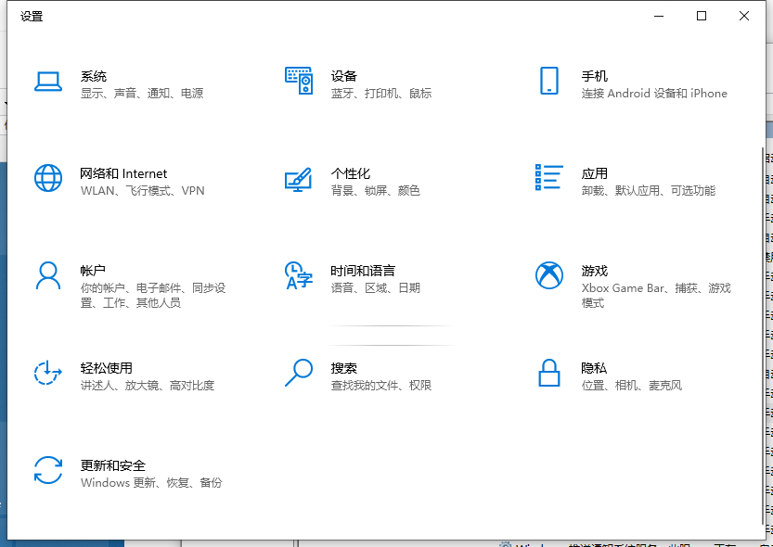Click the WLAN、飞行模式、VPN subtitle text
The image size is (773, 547).
click(139, 192)
